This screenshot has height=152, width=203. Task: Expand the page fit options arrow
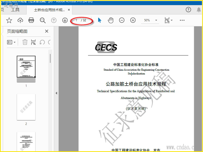click(172, 20)
